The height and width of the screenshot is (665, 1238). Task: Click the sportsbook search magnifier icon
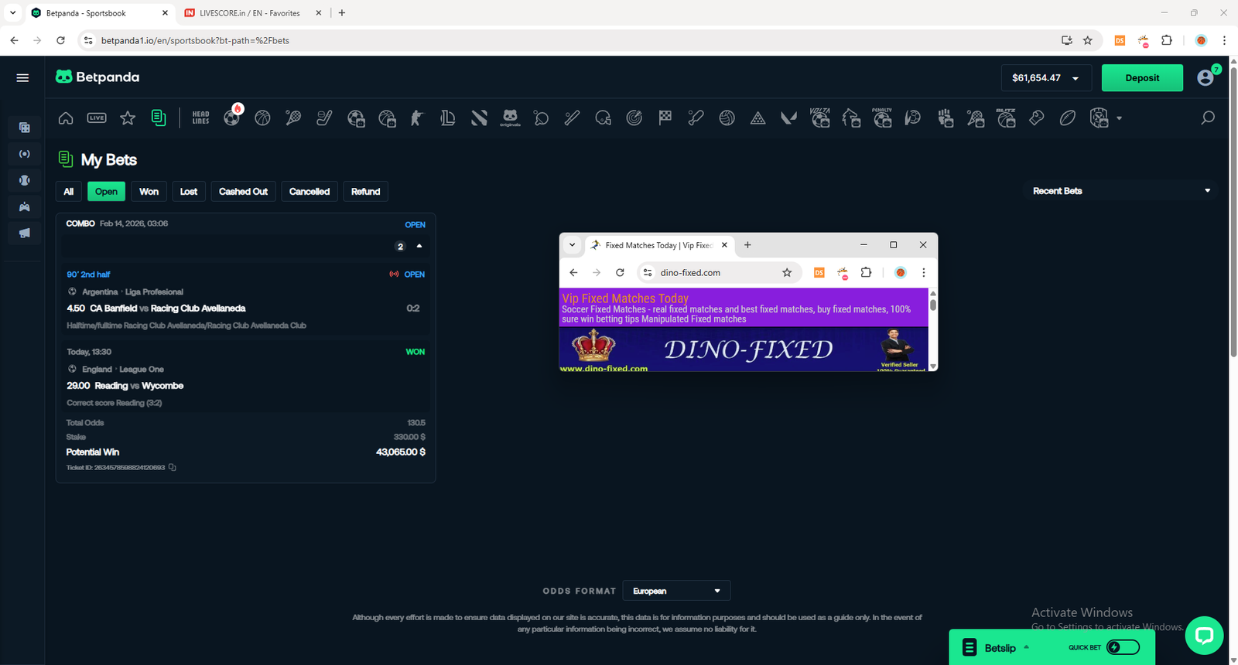(x=1207, y=118)
